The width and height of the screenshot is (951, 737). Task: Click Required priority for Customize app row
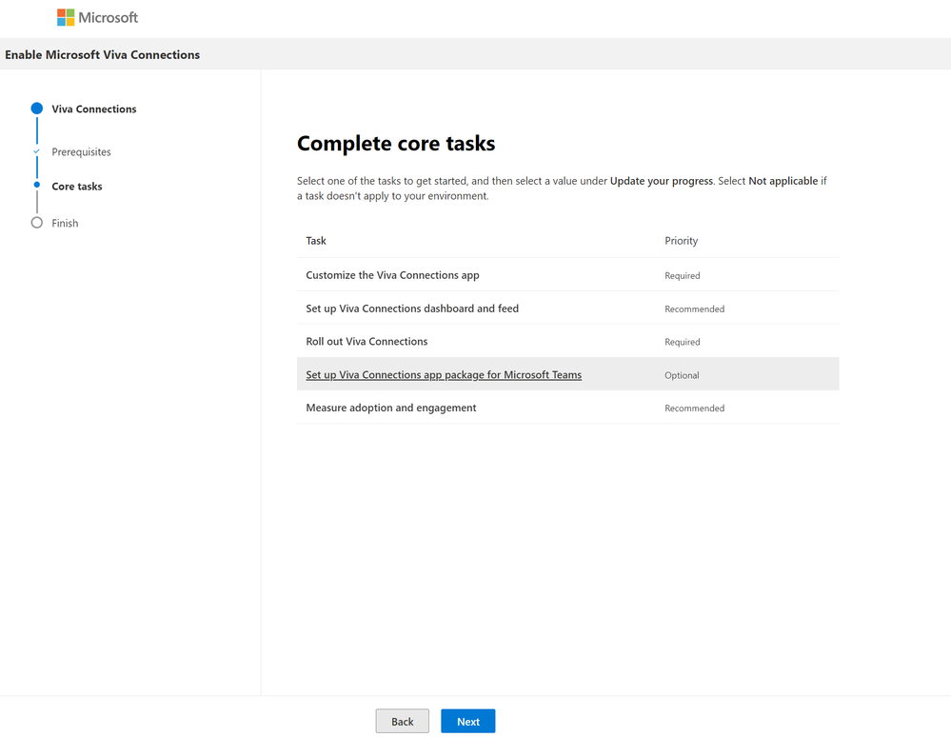[x=682, y=275]
